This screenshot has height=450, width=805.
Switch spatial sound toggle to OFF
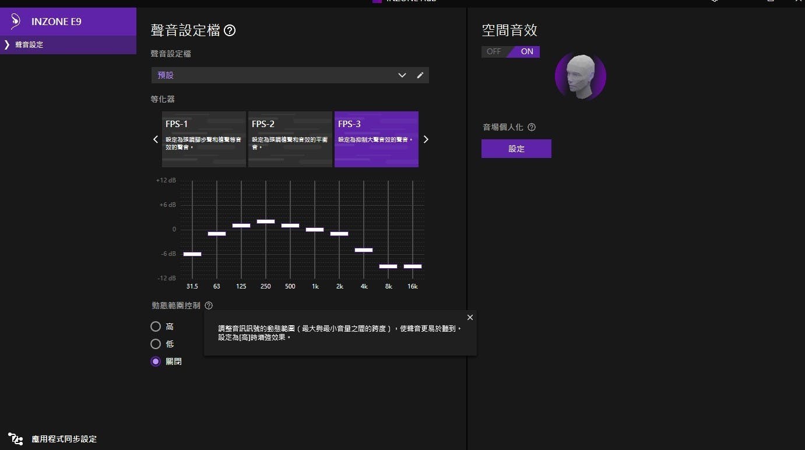(x=494, y=52)
